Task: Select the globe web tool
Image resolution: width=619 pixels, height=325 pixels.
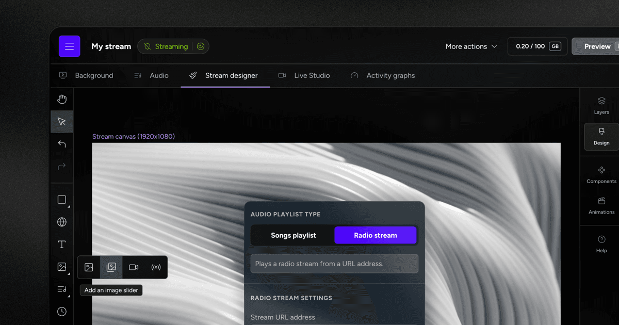Action: (x=62, y=222)
